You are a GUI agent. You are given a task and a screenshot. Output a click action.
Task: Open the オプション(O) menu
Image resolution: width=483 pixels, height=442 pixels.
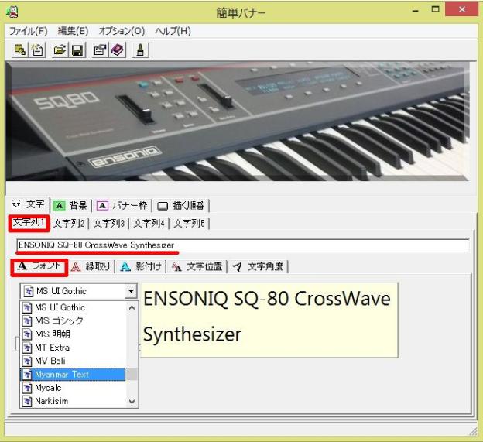pos(122,31)
